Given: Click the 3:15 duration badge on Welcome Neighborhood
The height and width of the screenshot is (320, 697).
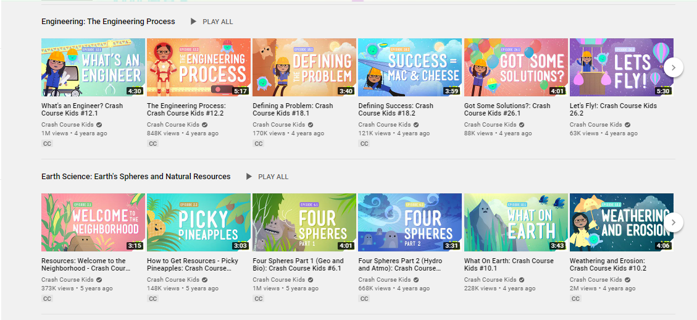Looking at the screenshot, I should (134, 246).
